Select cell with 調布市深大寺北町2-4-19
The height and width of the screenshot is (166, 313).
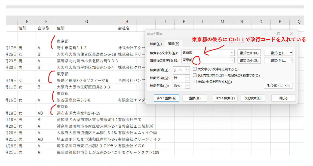click(x=87, y=110)
